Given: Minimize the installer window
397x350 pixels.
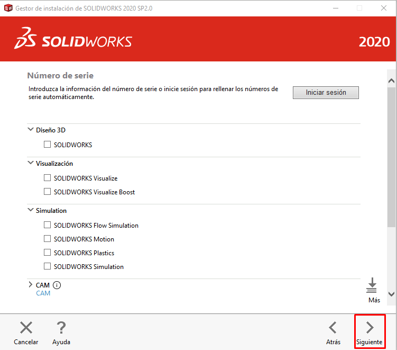Looking at the screenshot, I should 336,8.
